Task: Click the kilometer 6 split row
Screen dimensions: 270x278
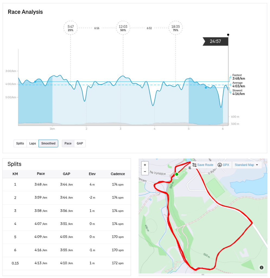Action: click(x=66, y=250)
